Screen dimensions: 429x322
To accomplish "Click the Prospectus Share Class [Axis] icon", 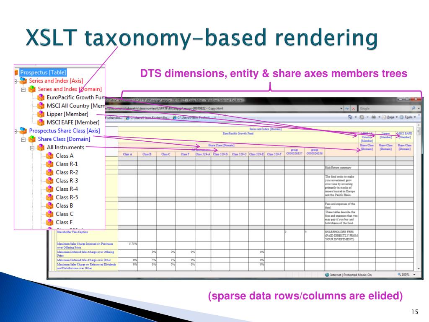I will tap(23, 131).
